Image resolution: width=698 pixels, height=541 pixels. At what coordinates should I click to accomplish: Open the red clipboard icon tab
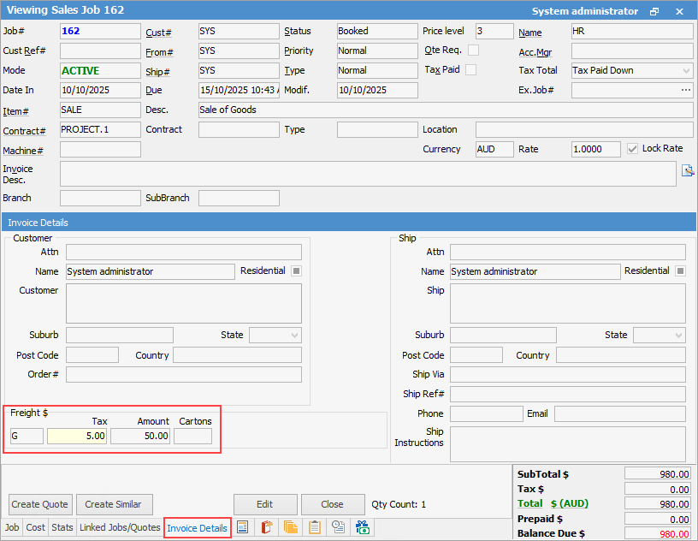pyautogui.click(x=267, y=527)
